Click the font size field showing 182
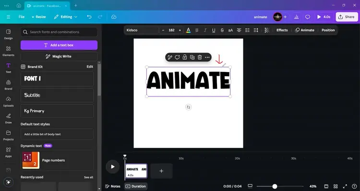Image resolution: width=360 pixels, height=191 pixels. tap(171, 30)
